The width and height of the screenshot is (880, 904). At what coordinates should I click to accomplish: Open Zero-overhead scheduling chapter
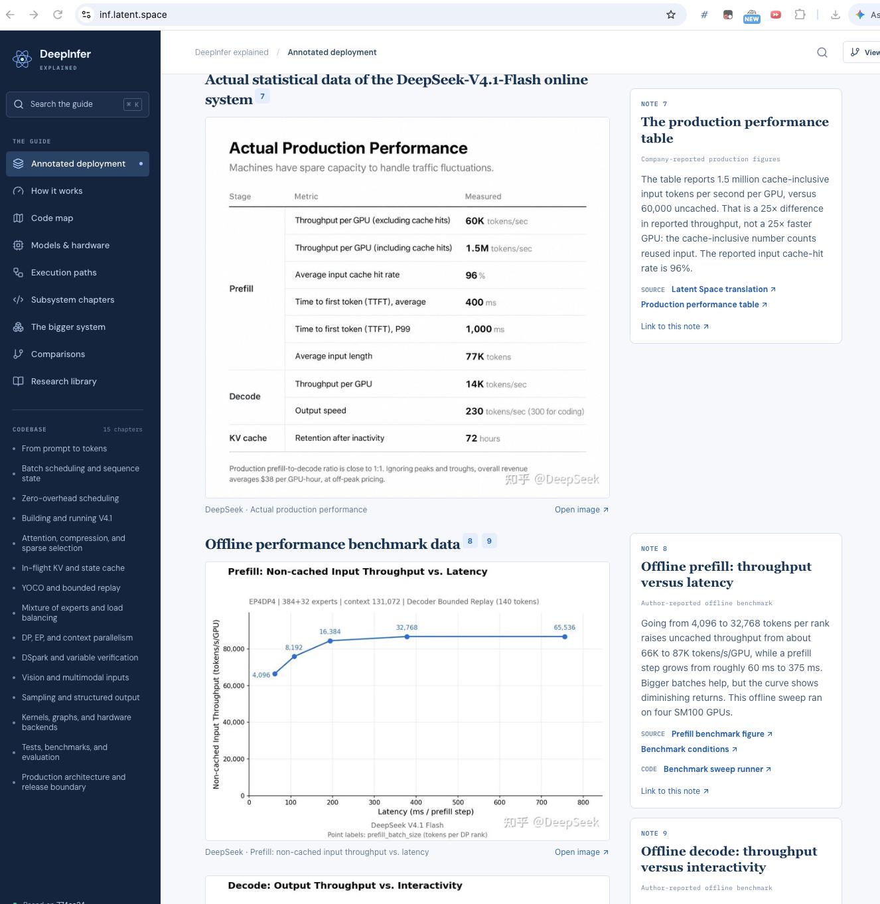tap(70, 498)
